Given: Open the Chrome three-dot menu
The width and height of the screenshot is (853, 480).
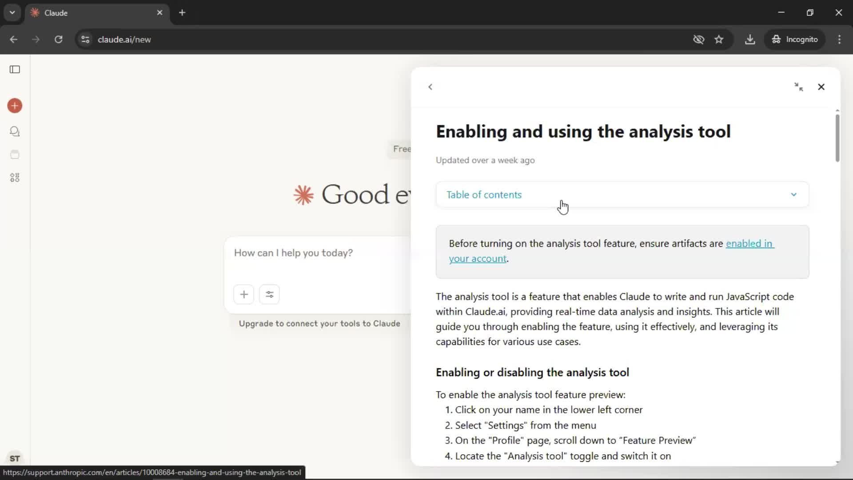Looking at the screenshot, I should [x=839, y=40].
